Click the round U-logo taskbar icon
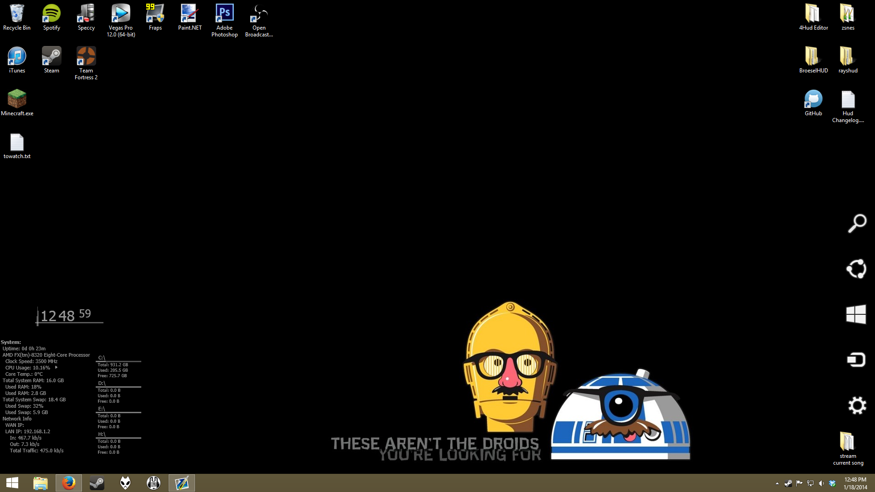Viewport: 875px width, 492px height. (154, 483)
